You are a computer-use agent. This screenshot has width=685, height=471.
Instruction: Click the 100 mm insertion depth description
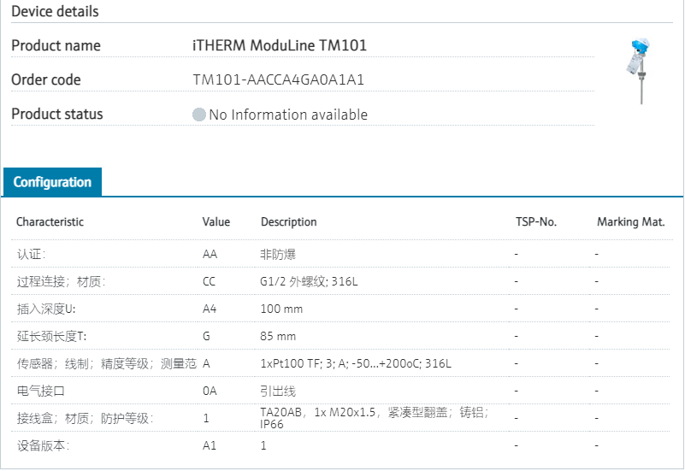coord(281,309)
